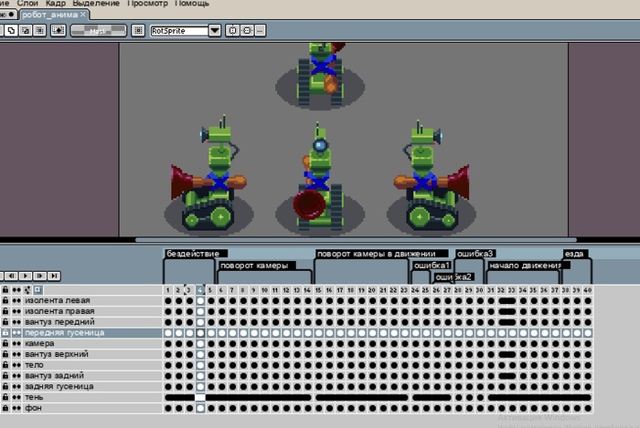Toggle lock on вантуз задний layer
The width and height of the screenshot is (640, 428).
(5, 375)
